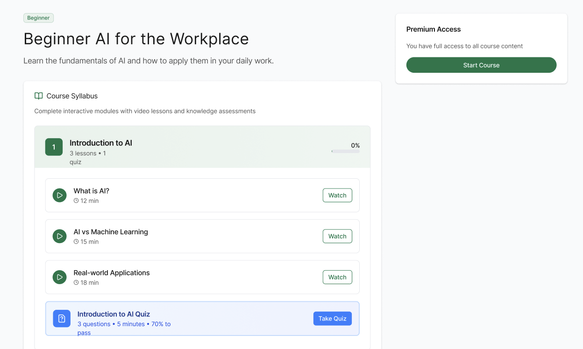Click the 15 min duration text
The image size is (583, 349).
90,242
